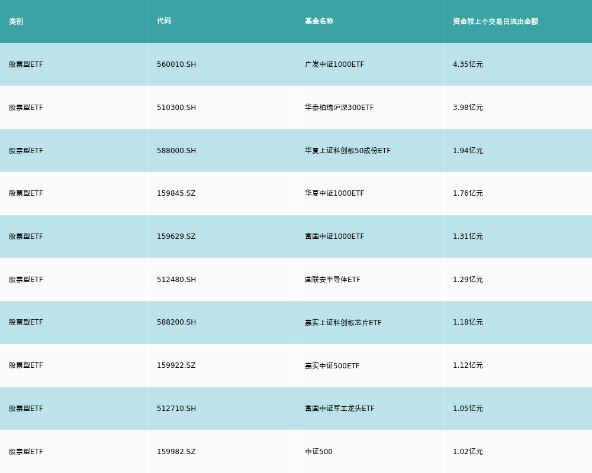Click 股票型ETF in the 510300.SH row
Screen dimensions: 592x473
pos(26,108)
